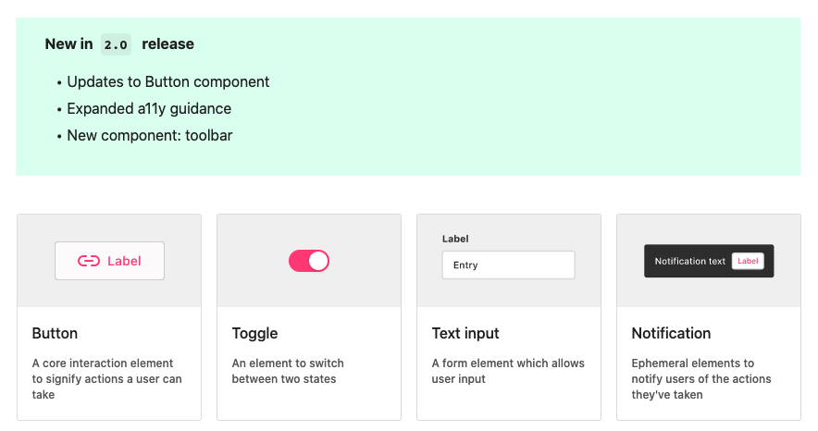Click the Entry text input field
The height and width of the screenshot is (431, 818).
(508, 265)
